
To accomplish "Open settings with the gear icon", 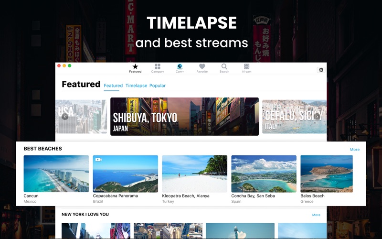I will [321, 70].
